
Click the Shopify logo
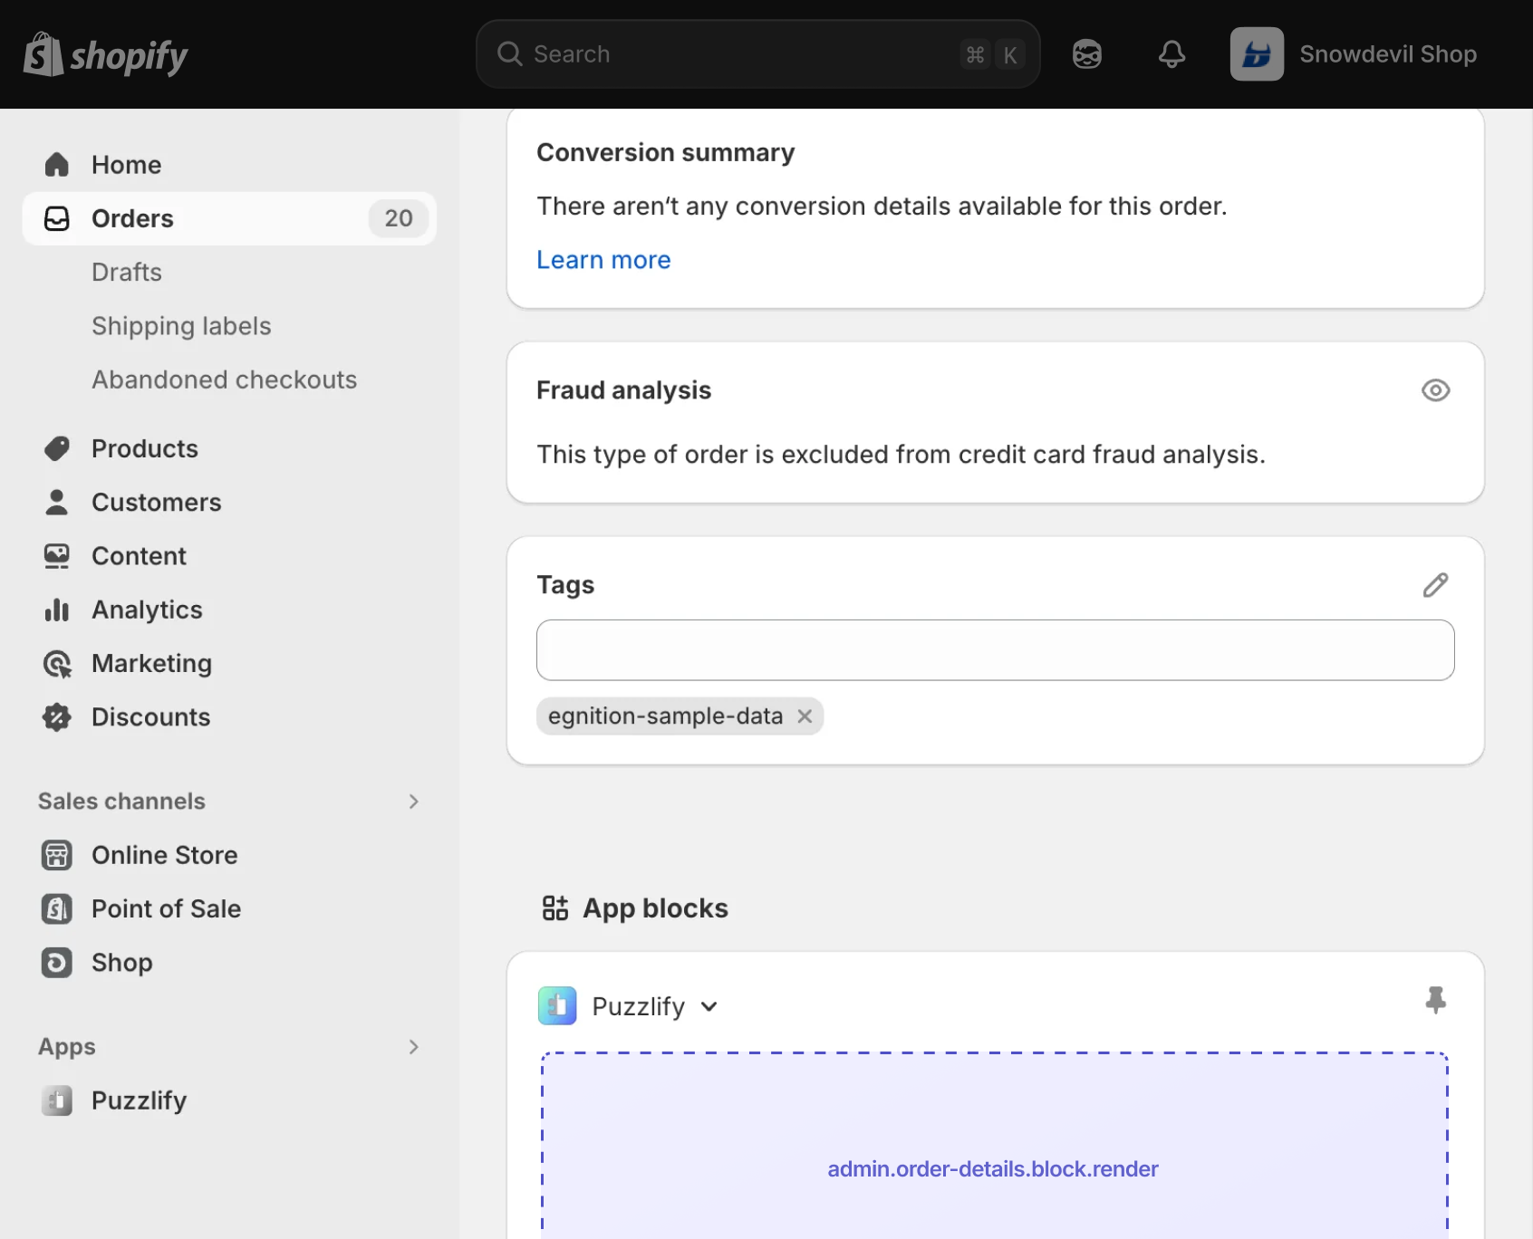105,54
